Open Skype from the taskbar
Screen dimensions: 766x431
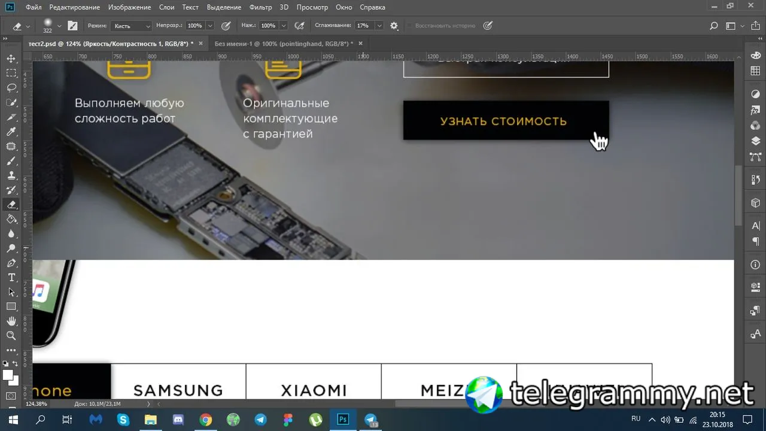(123, 420)
